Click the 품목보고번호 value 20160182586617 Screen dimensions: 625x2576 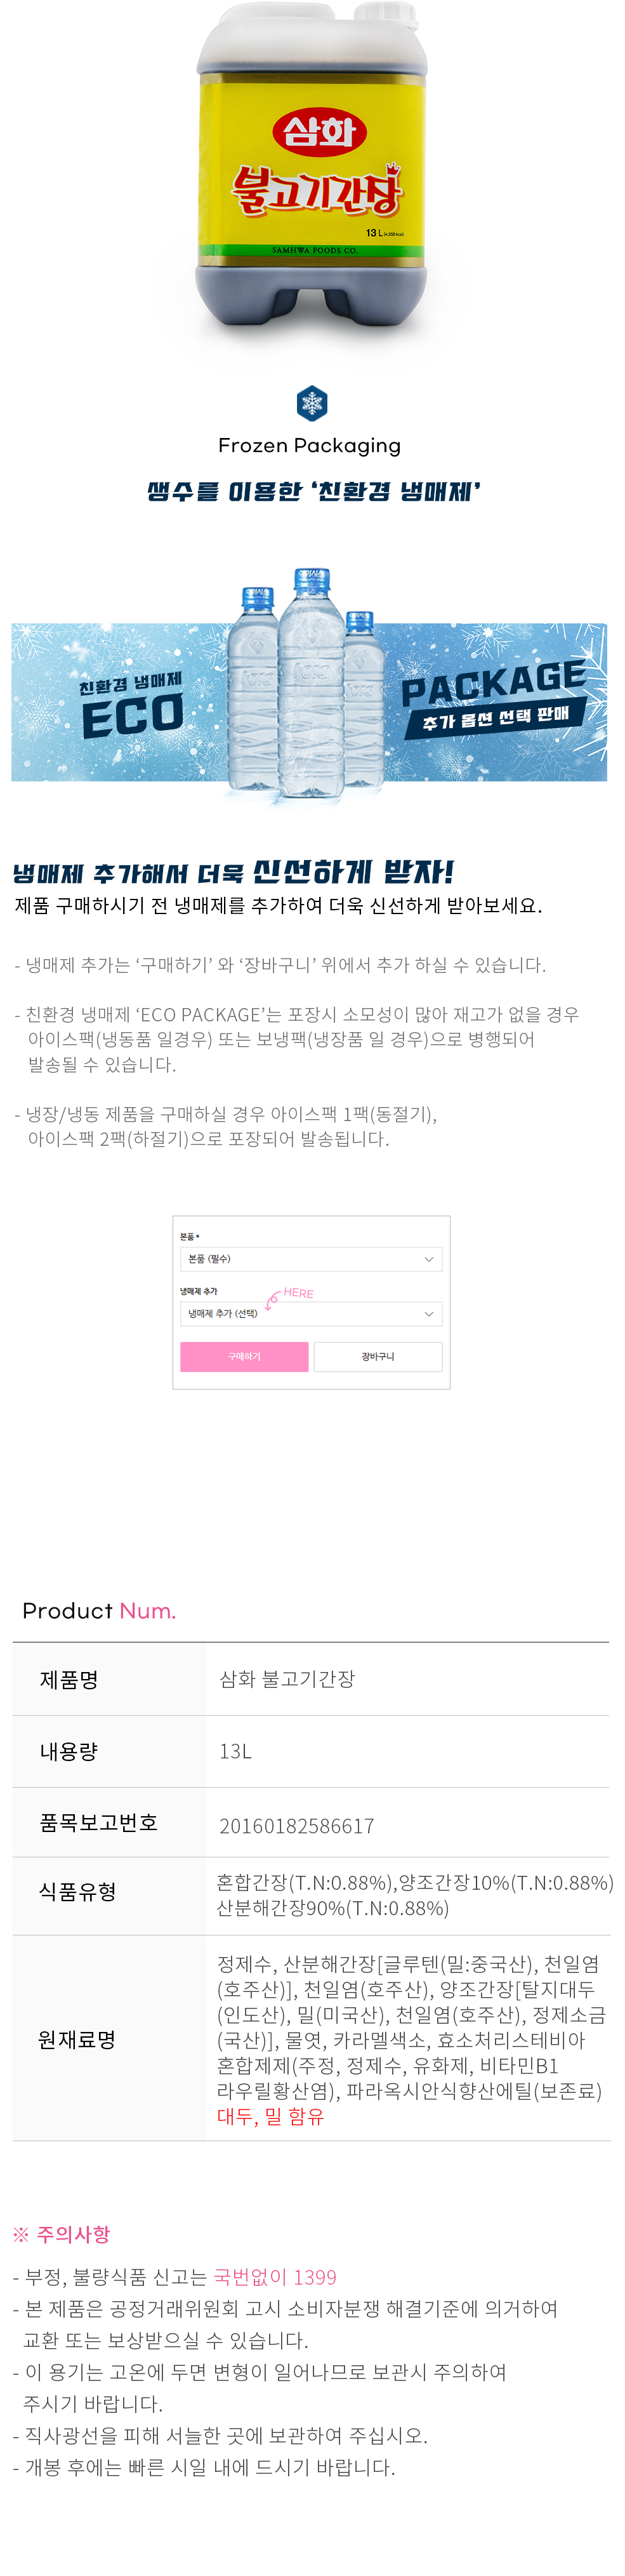pyautogui.click(x=296, y=1825)
